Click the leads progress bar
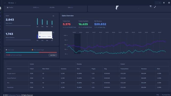 point(31,52)
